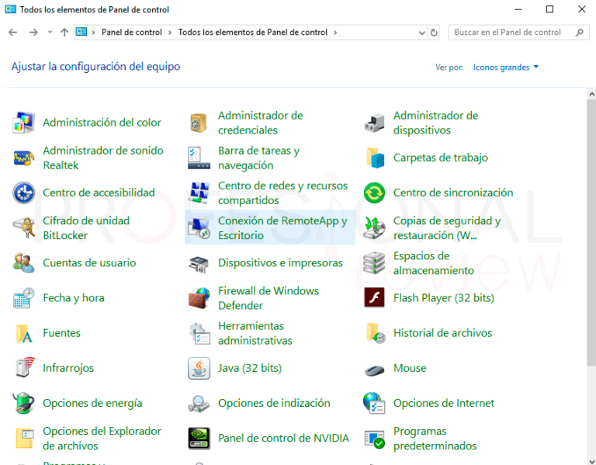The width and height of the screenshot is (596, 465).
Task: Go to 'Panel de control' breadcrumb
Action: coord(131,33)
